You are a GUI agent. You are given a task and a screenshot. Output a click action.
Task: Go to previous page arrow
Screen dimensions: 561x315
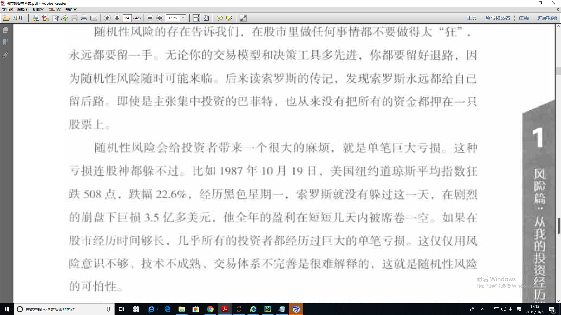click(x=107, y=18)
